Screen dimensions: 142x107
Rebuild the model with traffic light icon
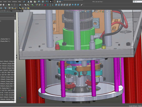[x=55, y=2]
